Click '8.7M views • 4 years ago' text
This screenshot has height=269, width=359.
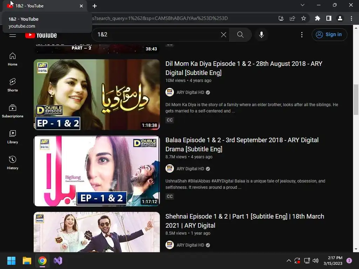click(189, 157)
